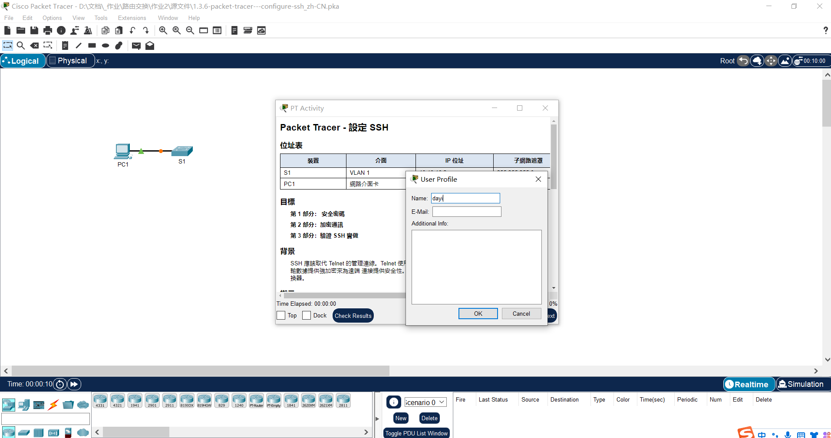Screen dimensions: 831x438
Task: Save the activity with the floppy icon
Action: pos(34,30)
